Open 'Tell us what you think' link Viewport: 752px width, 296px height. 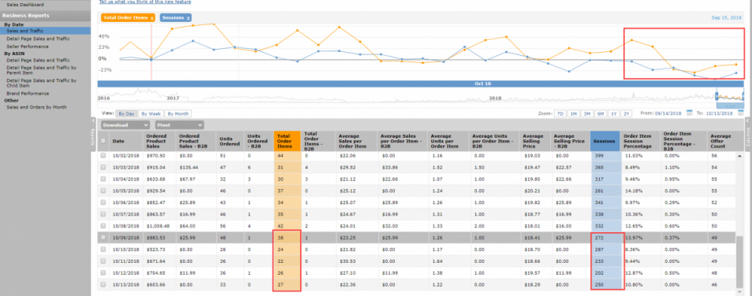tap(151, 2)
